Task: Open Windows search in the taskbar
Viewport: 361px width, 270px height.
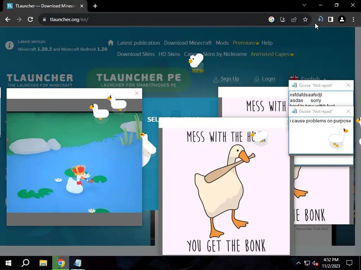Action: (25, 263)
